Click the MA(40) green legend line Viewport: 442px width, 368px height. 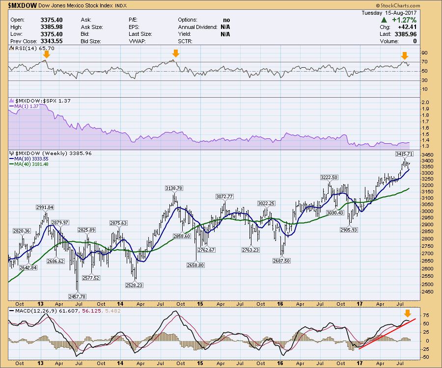click(12, 164)
